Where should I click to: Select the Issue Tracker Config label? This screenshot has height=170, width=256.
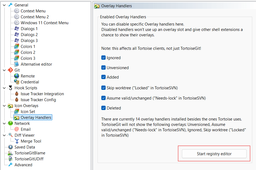coord(38,100)
